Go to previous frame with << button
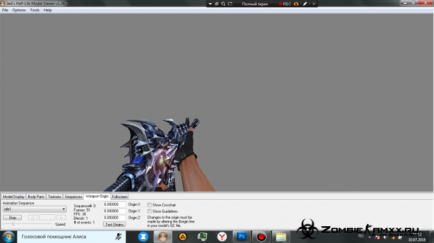This screenshot has width=434, height=243. pyautogui.click(x=33, y=218)
